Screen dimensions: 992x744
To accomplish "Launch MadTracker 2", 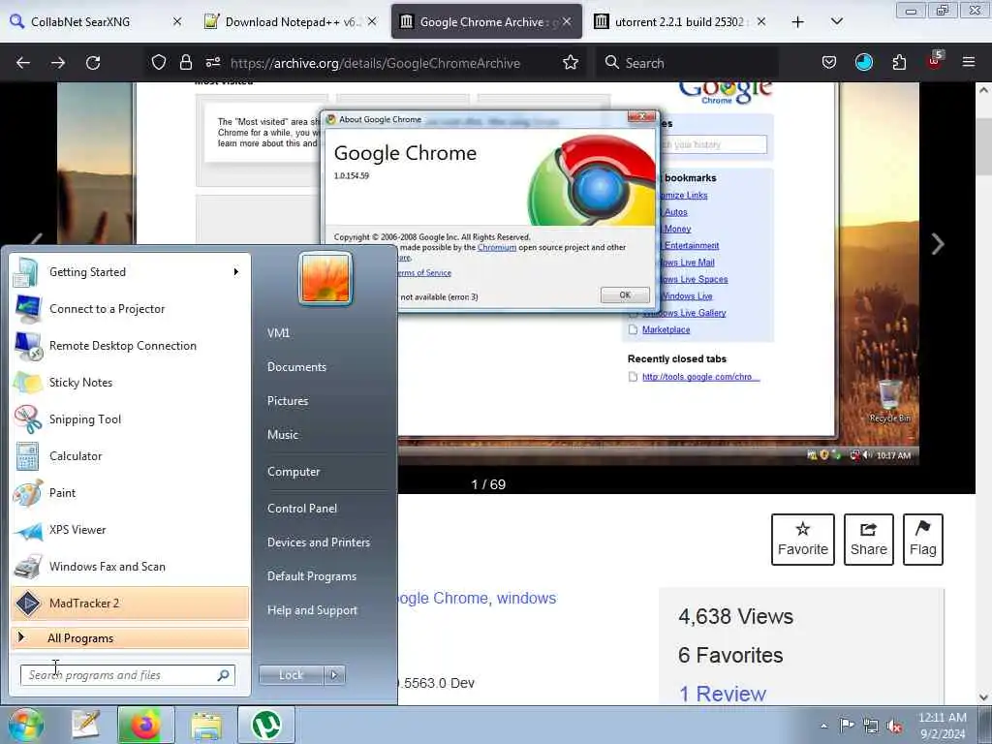I will click(130, 603).
